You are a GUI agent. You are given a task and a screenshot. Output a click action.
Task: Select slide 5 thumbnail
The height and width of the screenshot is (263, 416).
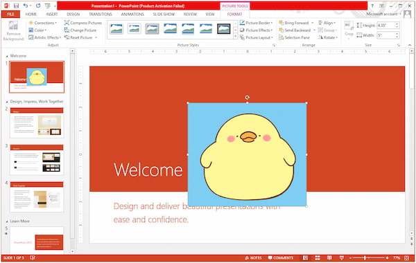(x=37, y=240)
